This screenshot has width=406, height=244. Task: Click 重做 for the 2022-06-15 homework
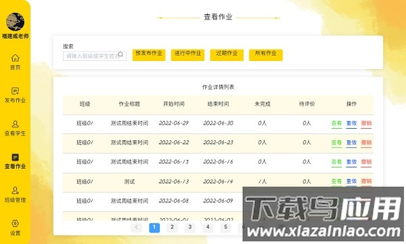pos(351,162)
